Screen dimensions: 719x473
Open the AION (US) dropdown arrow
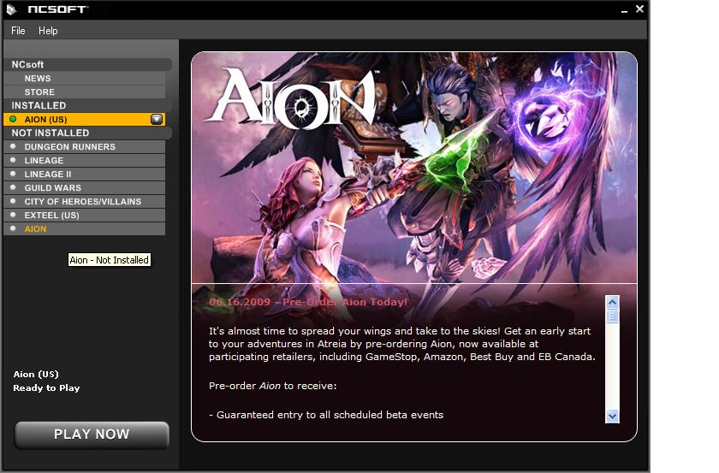pos(157,119)
